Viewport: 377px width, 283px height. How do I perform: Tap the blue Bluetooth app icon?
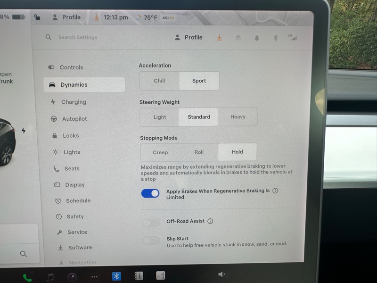click(x=116, y=276)
